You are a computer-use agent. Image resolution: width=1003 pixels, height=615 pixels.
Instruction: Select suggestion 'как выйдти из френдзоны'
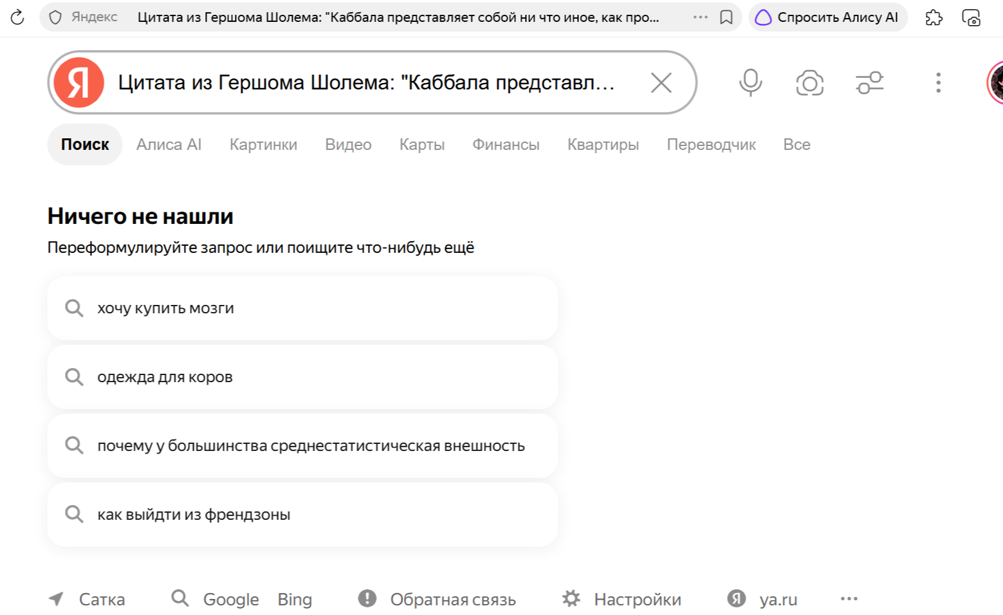tap(302, 515)
